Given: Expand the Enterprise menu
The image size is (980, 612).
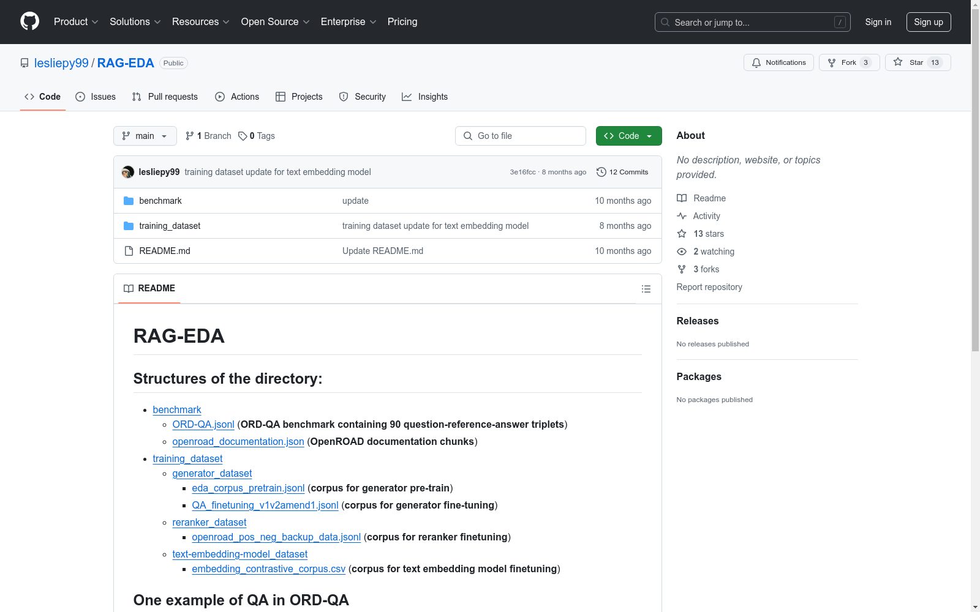Looking at the screenshot, I should point(349,22).
